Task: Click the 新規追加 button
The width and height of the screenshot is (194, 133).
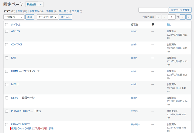Action: pyautogui.click(x=31, y=4)
